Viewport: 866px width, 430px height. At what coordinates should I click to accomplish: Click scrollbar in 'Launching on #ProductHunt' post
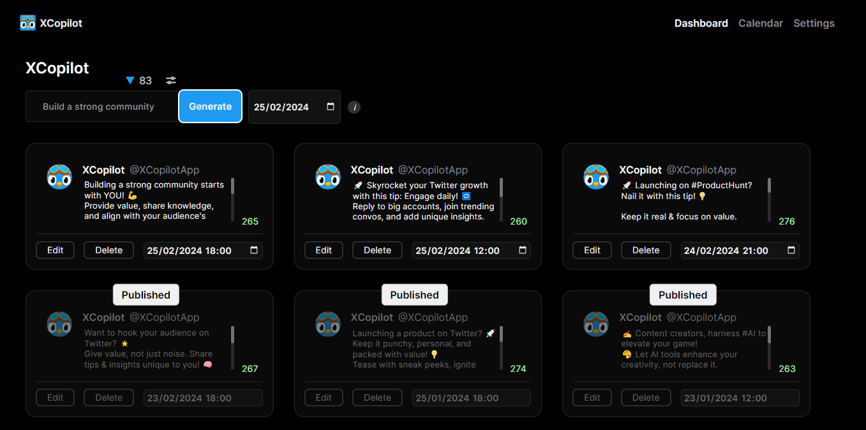point(770,200)
